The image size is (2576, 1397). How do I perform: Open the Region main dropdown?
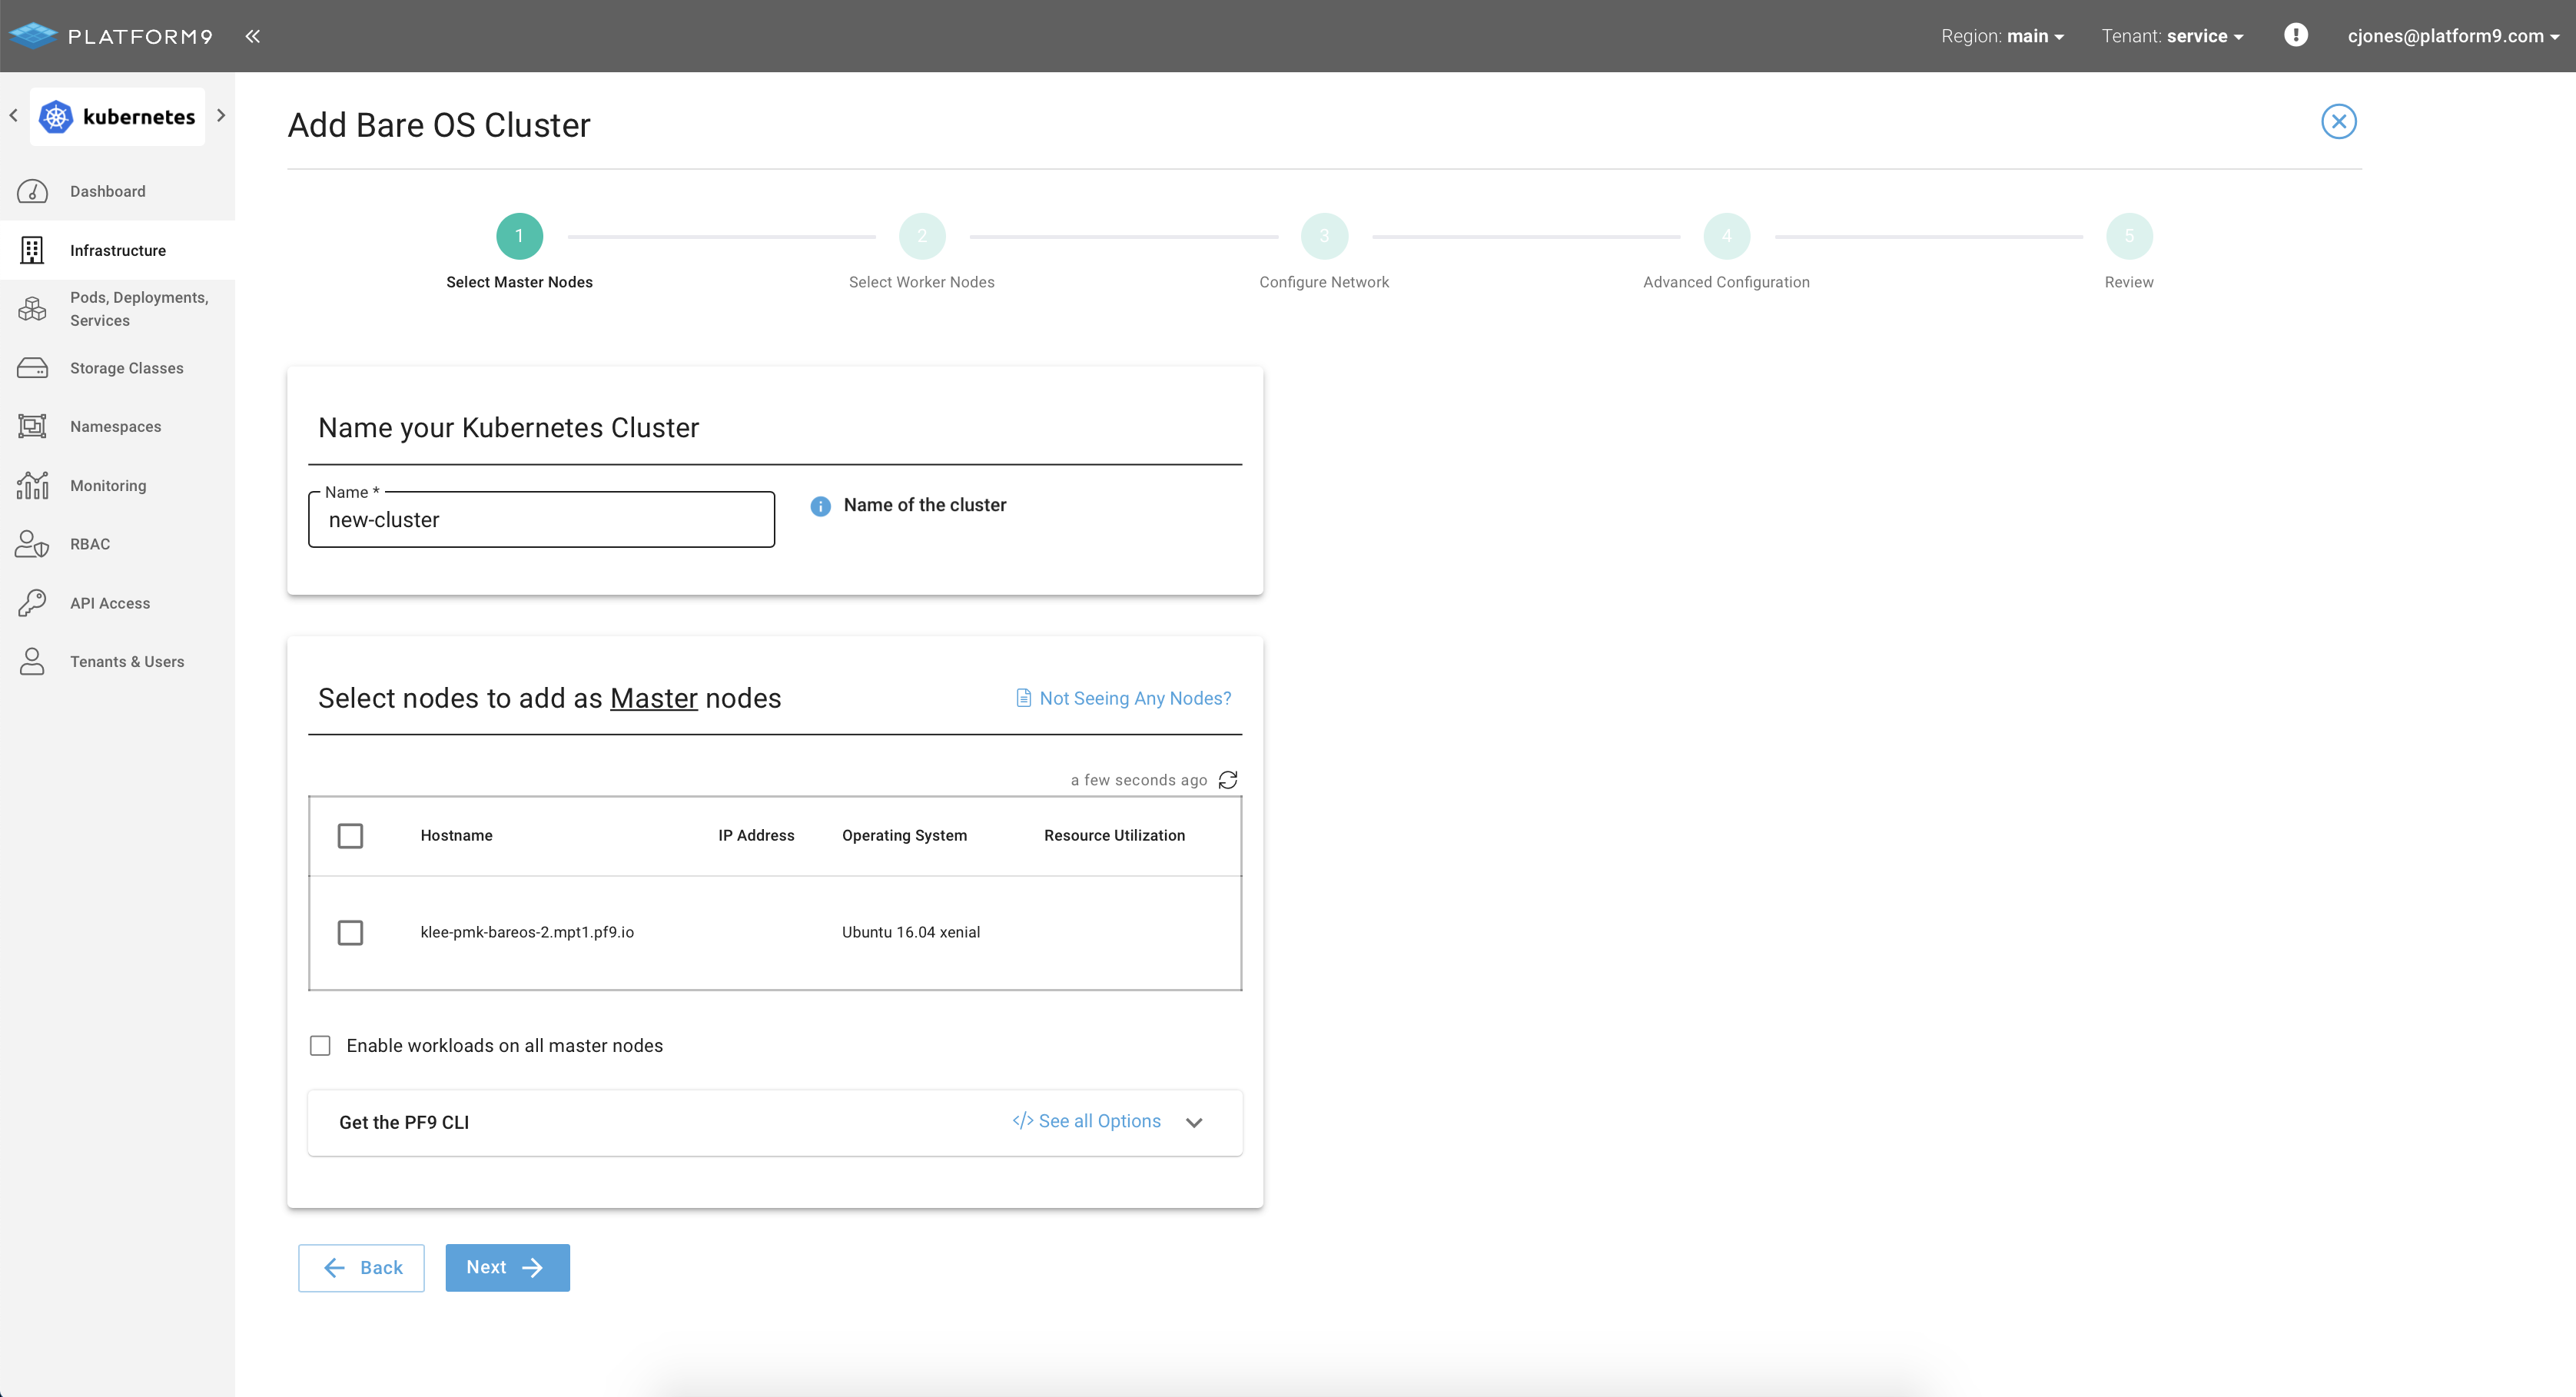point(2002,36)
